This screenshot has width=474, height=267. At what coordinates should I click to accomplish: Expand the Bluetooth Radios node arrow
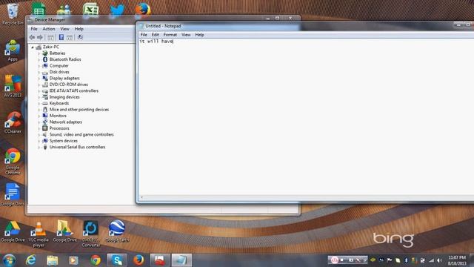tap(39, 59)
